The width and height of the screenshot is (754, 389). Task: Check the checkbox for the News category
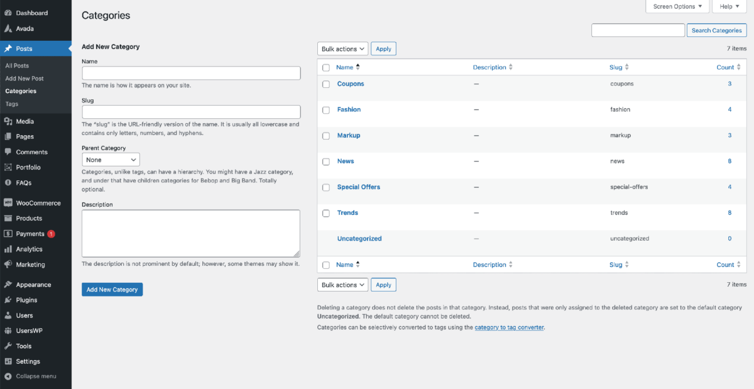[x=326, y=162]
